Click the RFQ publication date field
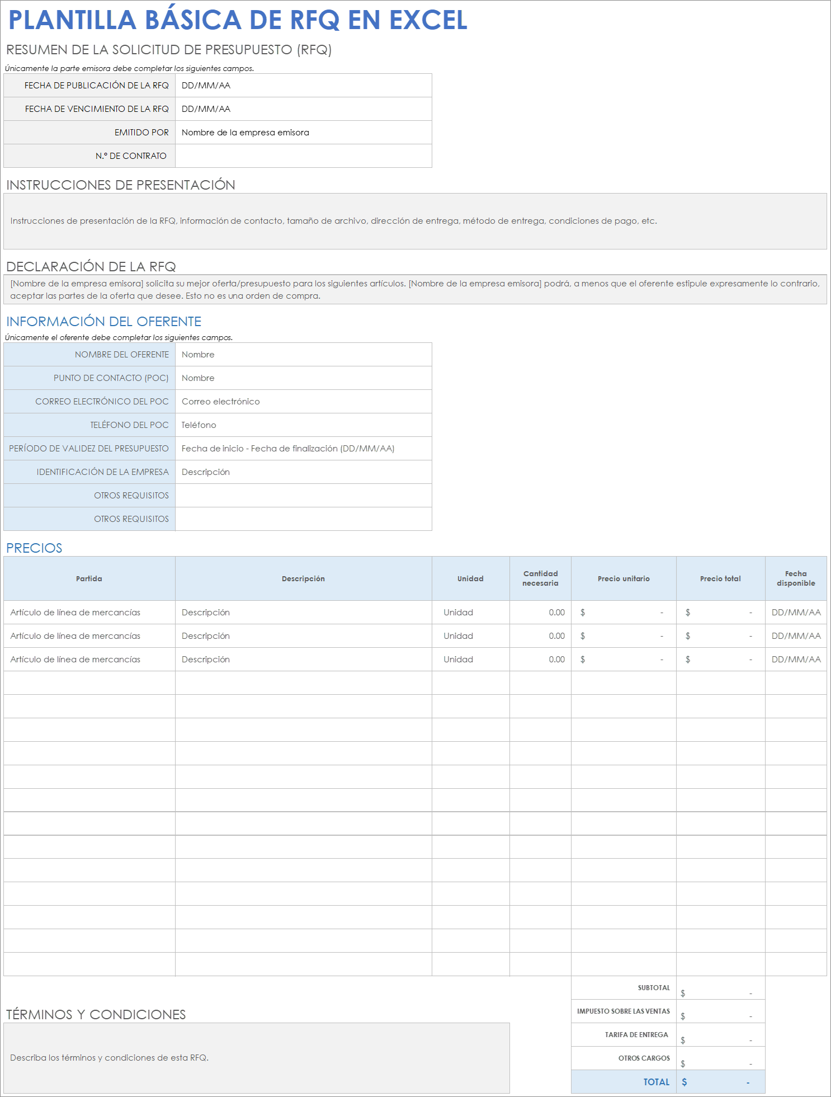The height and width of the screenshot is (1097, 831). tap(303, 86)
